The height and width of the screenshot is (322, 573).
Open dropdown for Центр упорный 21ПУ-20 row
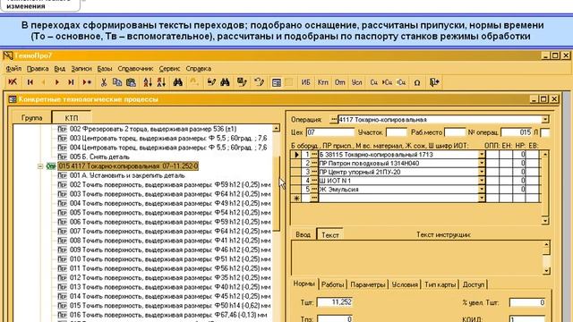click(x=482, y=172)
